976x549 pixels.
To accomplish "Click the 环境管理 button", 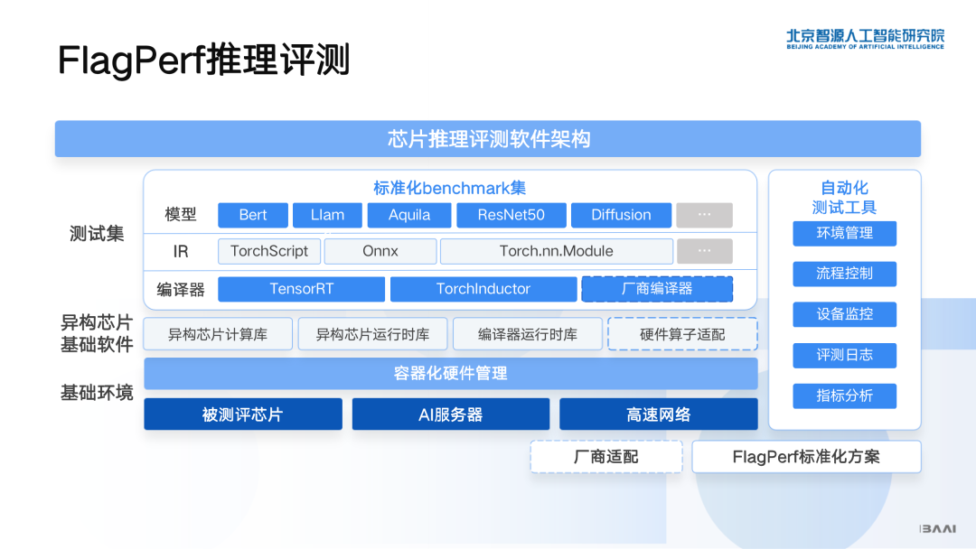I will click(844, 233).
